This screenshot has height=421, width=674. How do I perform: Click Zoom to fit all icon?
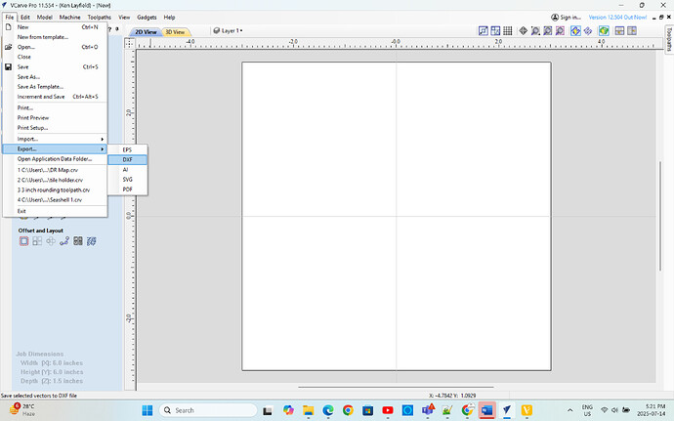pos(548,31)
